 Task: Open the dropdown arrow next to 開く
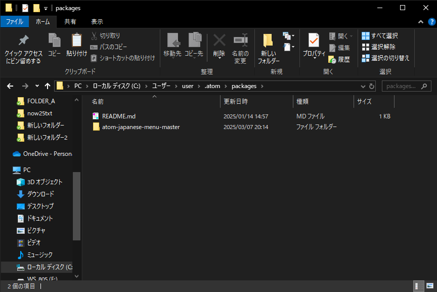pyautogui.click(x=351, y=36)
